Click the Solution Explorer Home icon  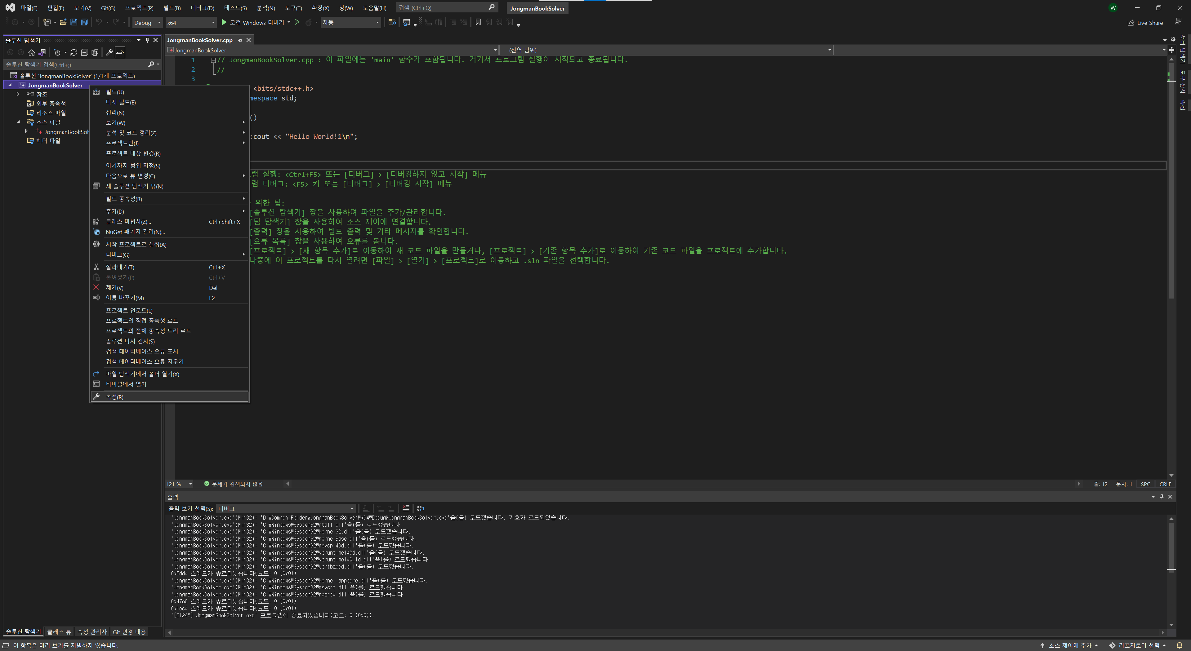pos(31,53)
